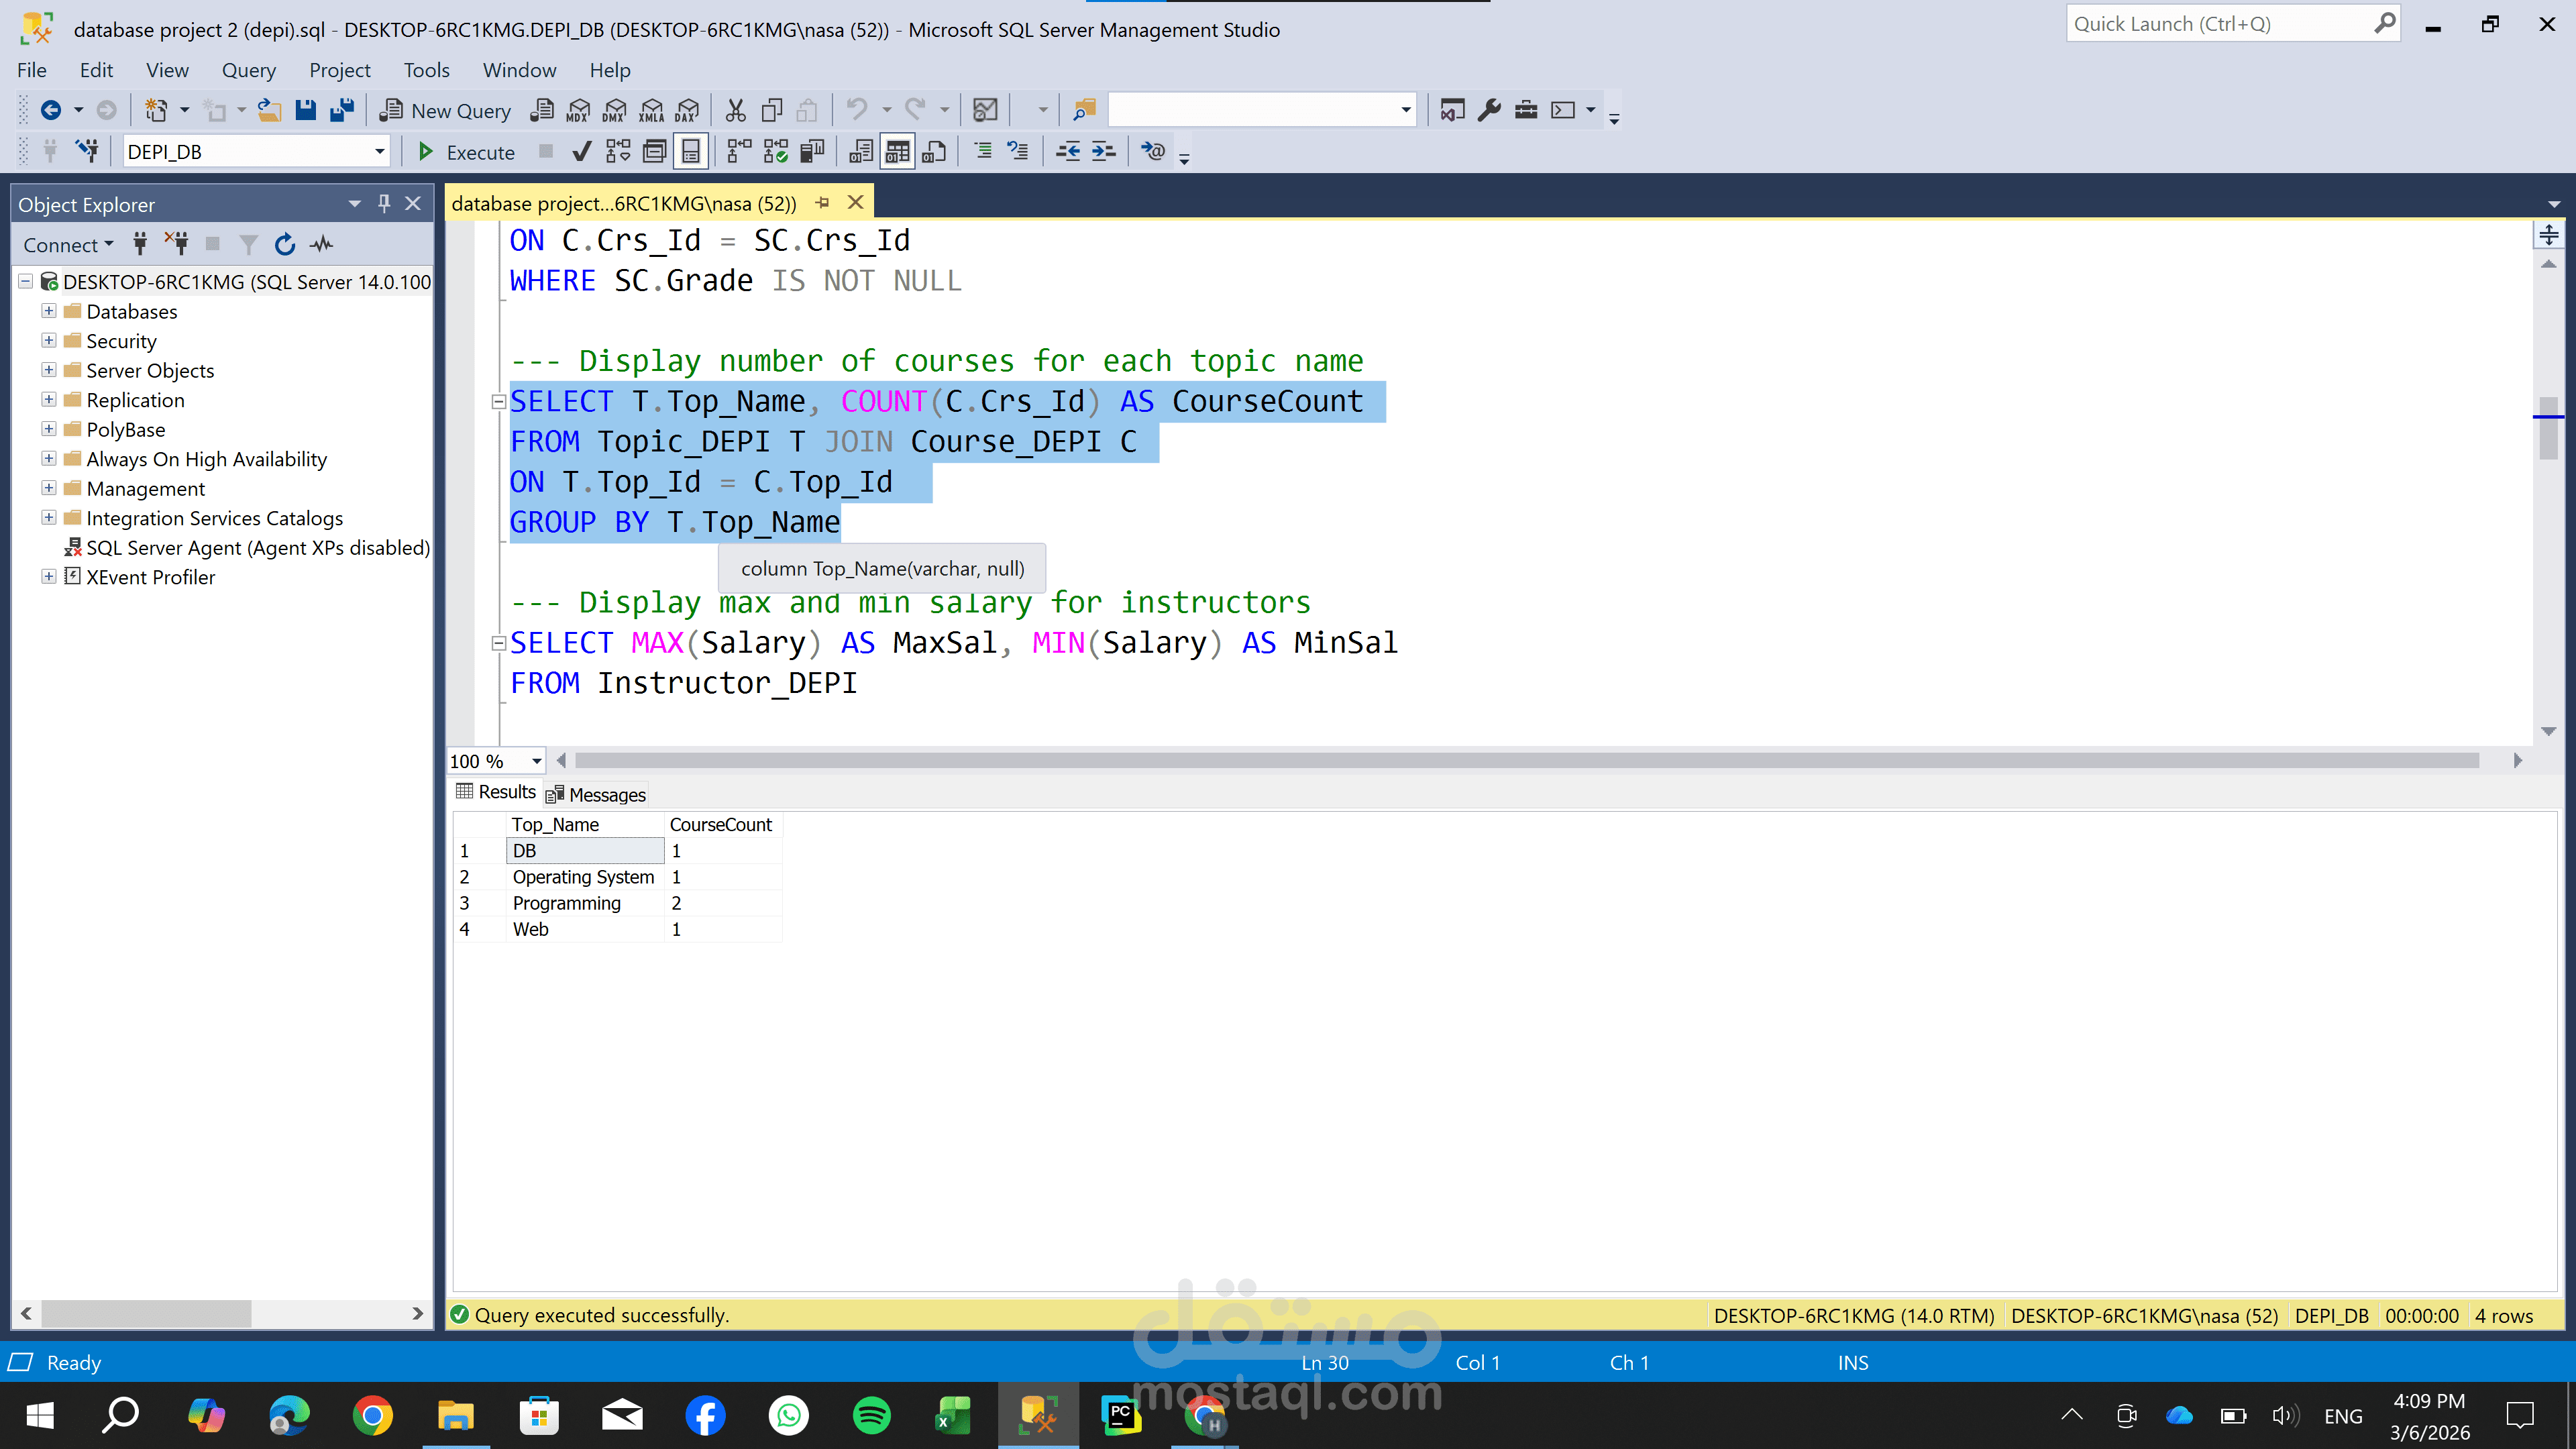This screenshot has height=1449, width=2576.
Task: Toggle Results to Grid mode
Action: pos(897,152)
